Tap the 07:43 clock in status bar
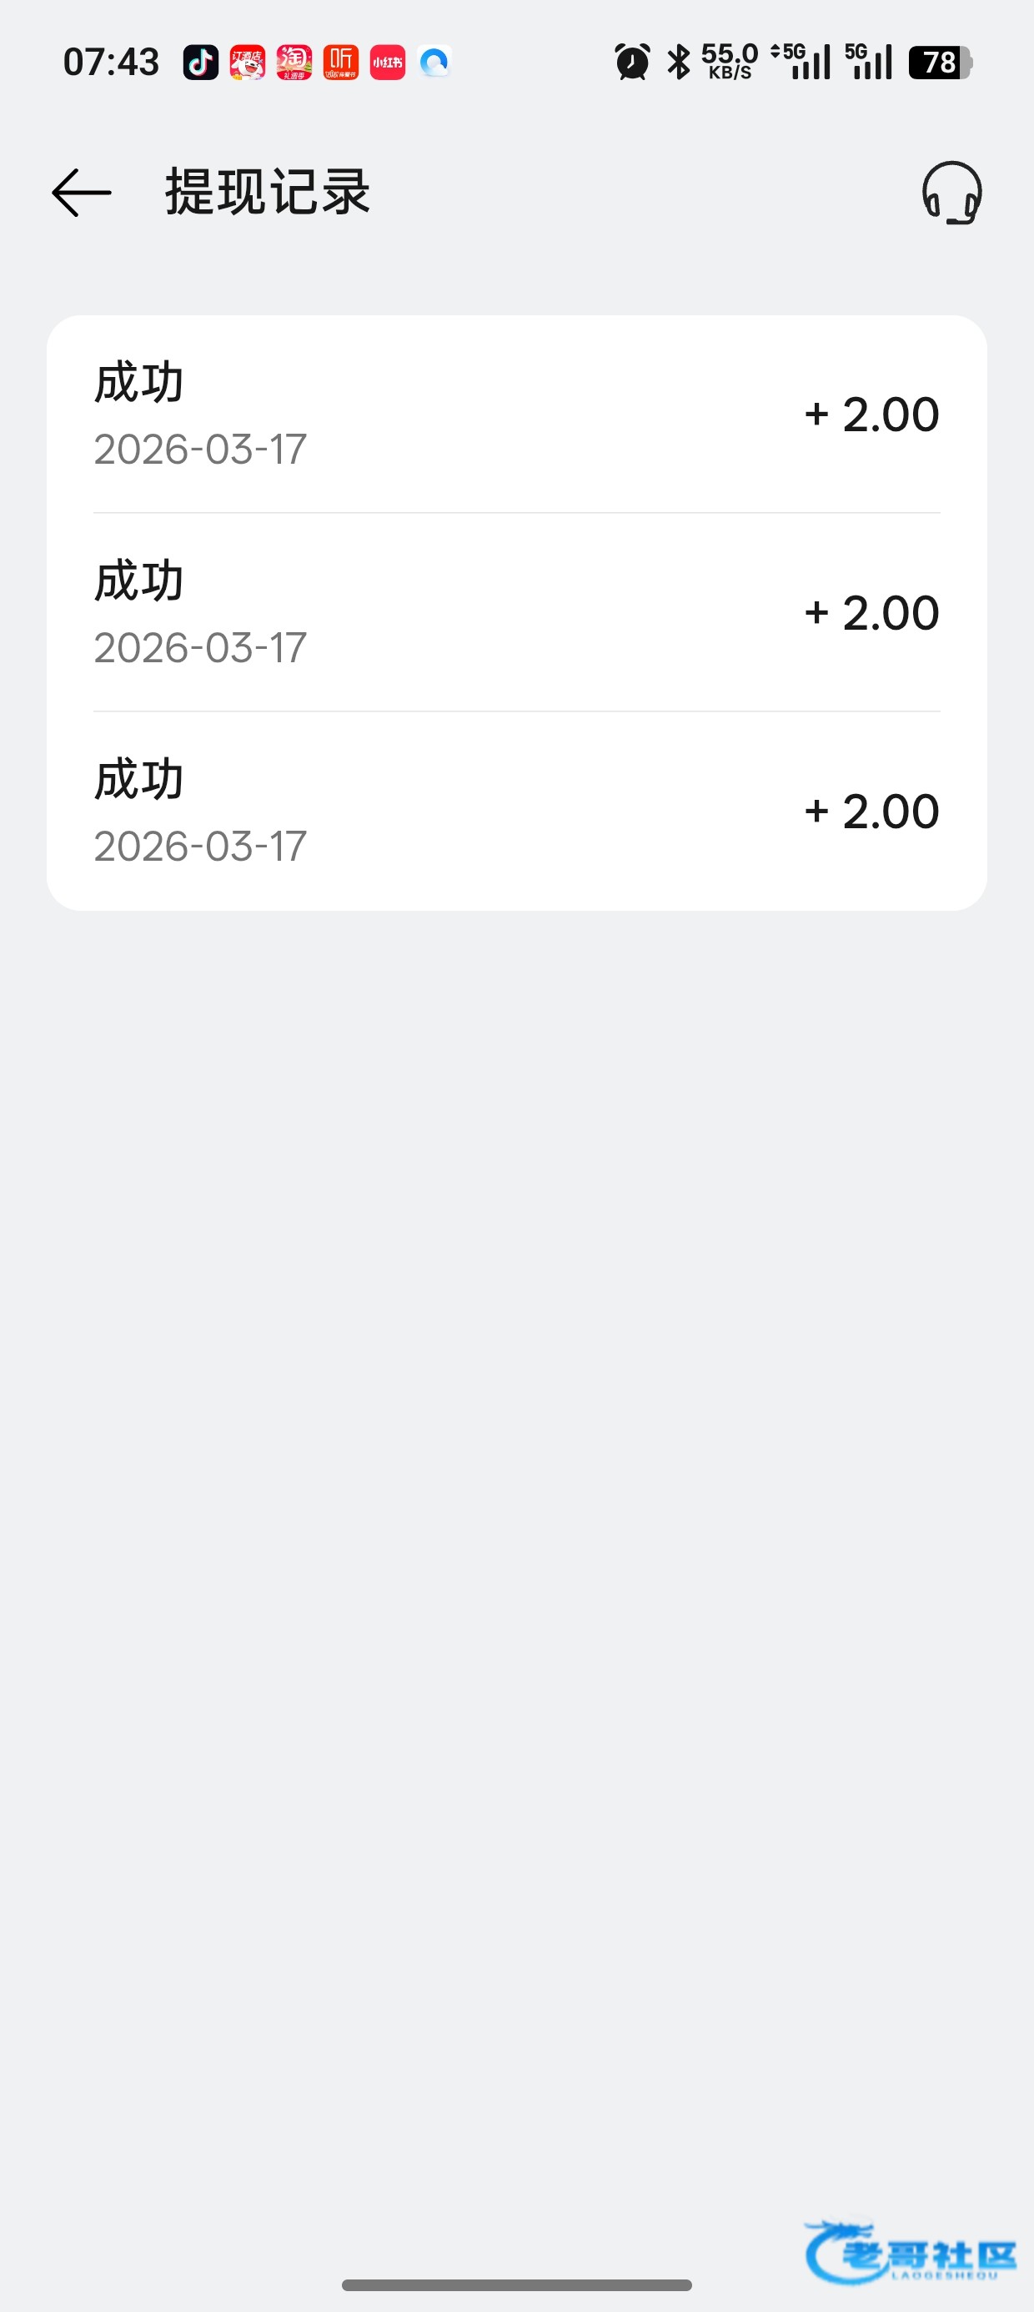 point(111,63)
